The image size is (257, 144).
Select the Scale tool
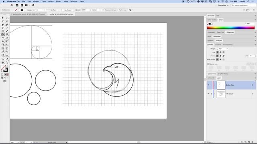click(7, 38)
